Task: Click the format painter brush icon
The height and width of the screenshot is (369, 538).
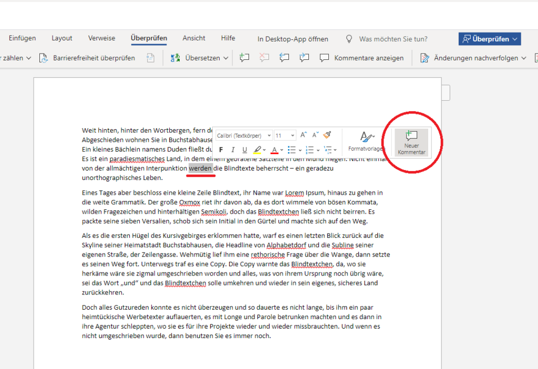Action: [327, 135]
